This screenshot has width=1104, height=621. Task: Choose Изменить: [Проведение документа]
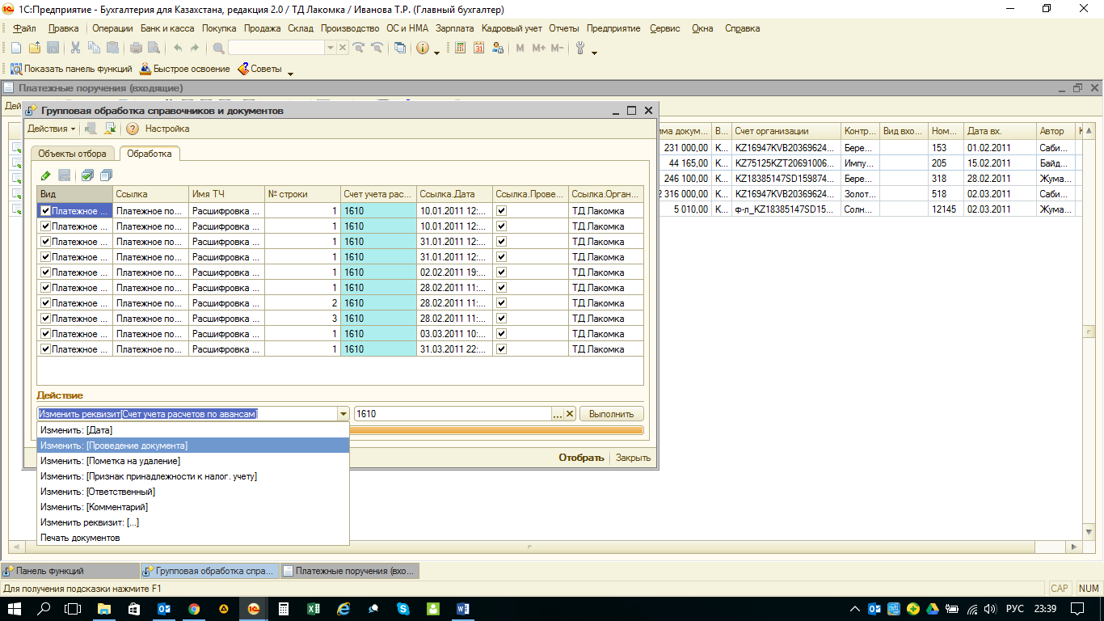[x=193, y=446]
